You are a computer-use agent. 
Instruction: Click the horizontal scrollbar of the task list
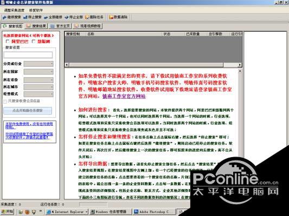coord(153,65)
